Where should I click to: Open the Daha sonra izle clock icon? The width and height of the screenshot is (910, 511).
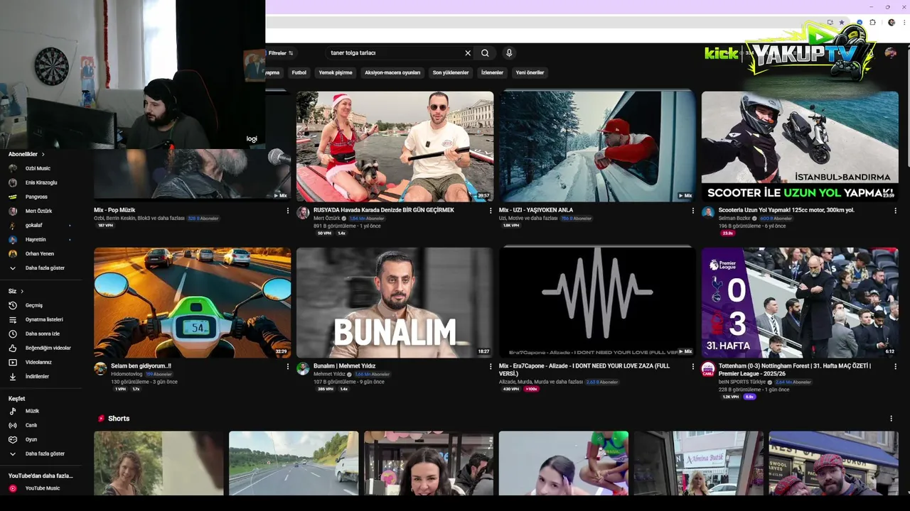click(x=12, y=334)
